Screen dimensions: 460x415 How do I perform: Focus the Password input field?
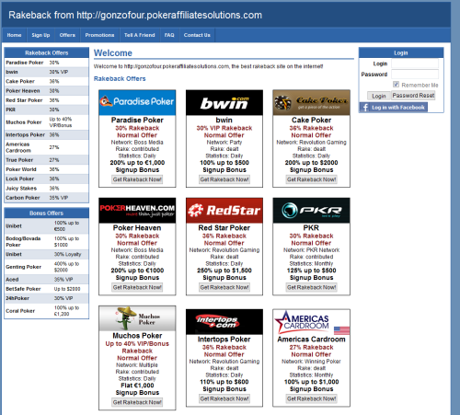415,75
